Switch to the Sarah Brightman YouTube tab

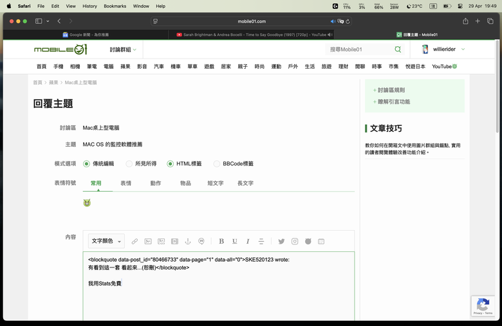252,35
